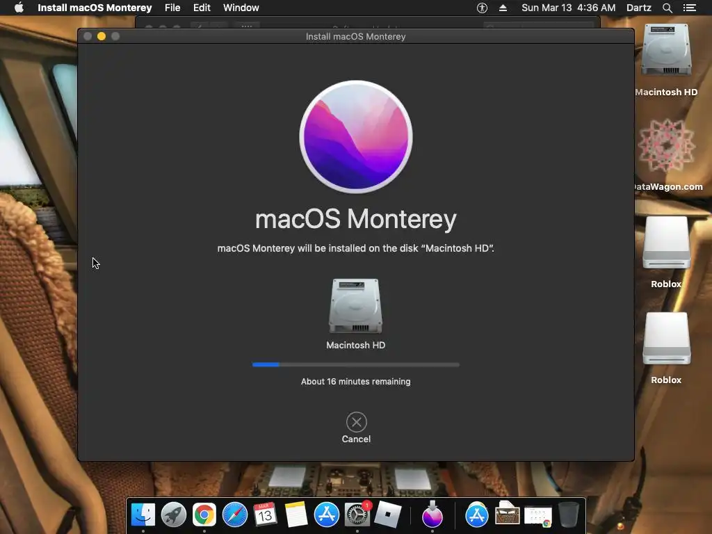Click the 'About 16 minutes remaining' text
This screenshot has width=712, height=534.
pos(355,382)
